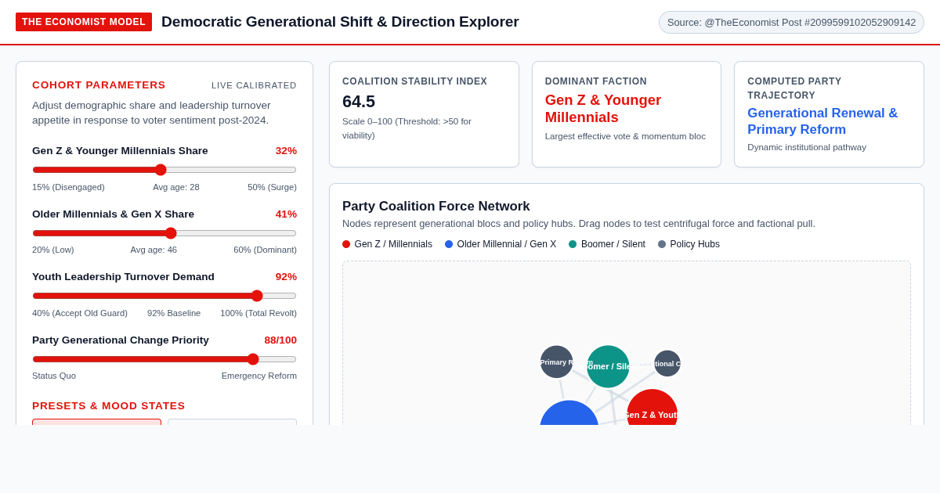The width and height of the screenshot is (940, 493).
Task: Click the 32% Gen Z share value
Action: (x=286, y=150)
